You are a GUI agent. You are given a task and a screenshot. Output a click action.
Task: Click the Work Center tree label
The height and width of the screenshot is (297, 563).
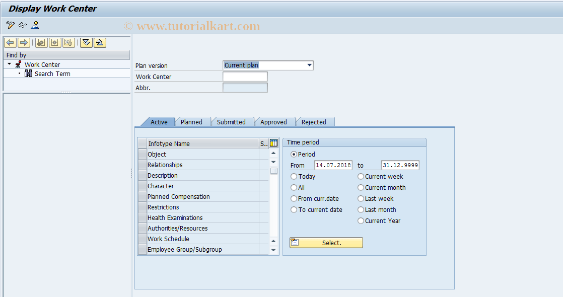(x=42, y=64)
